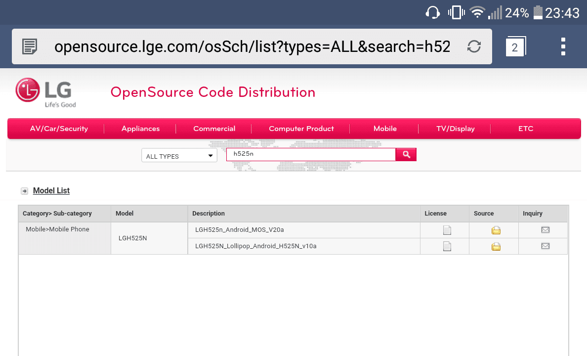Tap the vibrate mode icon in status bar
Screen dimensions: 587x356
pos(457,13)
